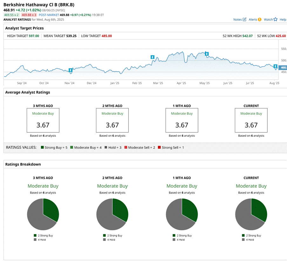This screenshot has width=287, height=261.
Task: Click the large Moderate Buy label under 3 MTHS AGO breakdown
Action: click(x=43, y=186)
